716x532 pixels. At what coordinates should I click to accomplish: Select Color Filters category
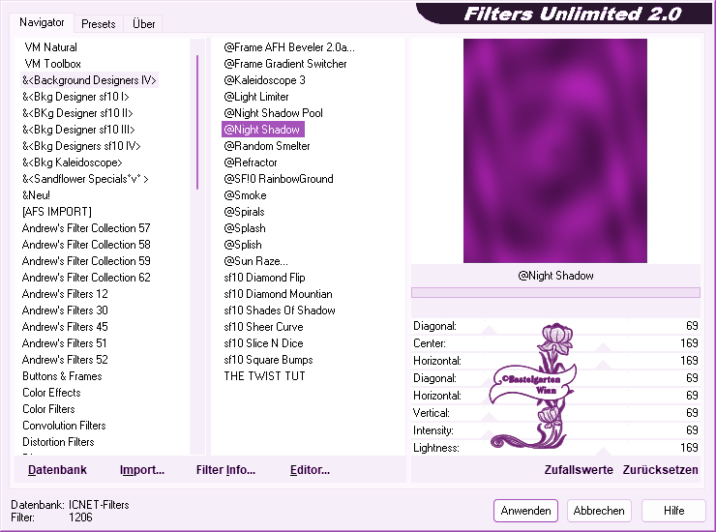point(48,409)
